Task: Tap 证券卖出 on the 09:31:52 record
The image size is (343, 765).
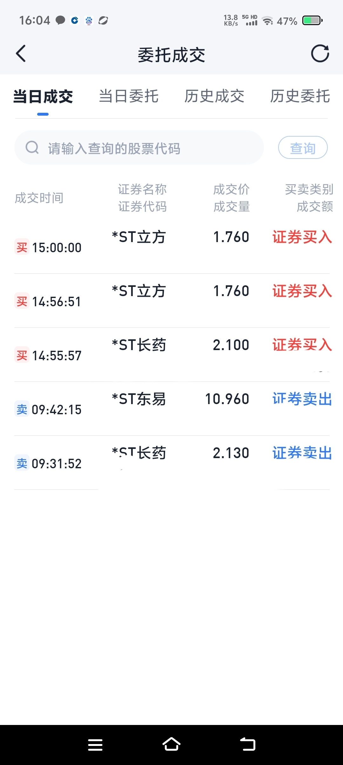Action: tap(302, 453)
